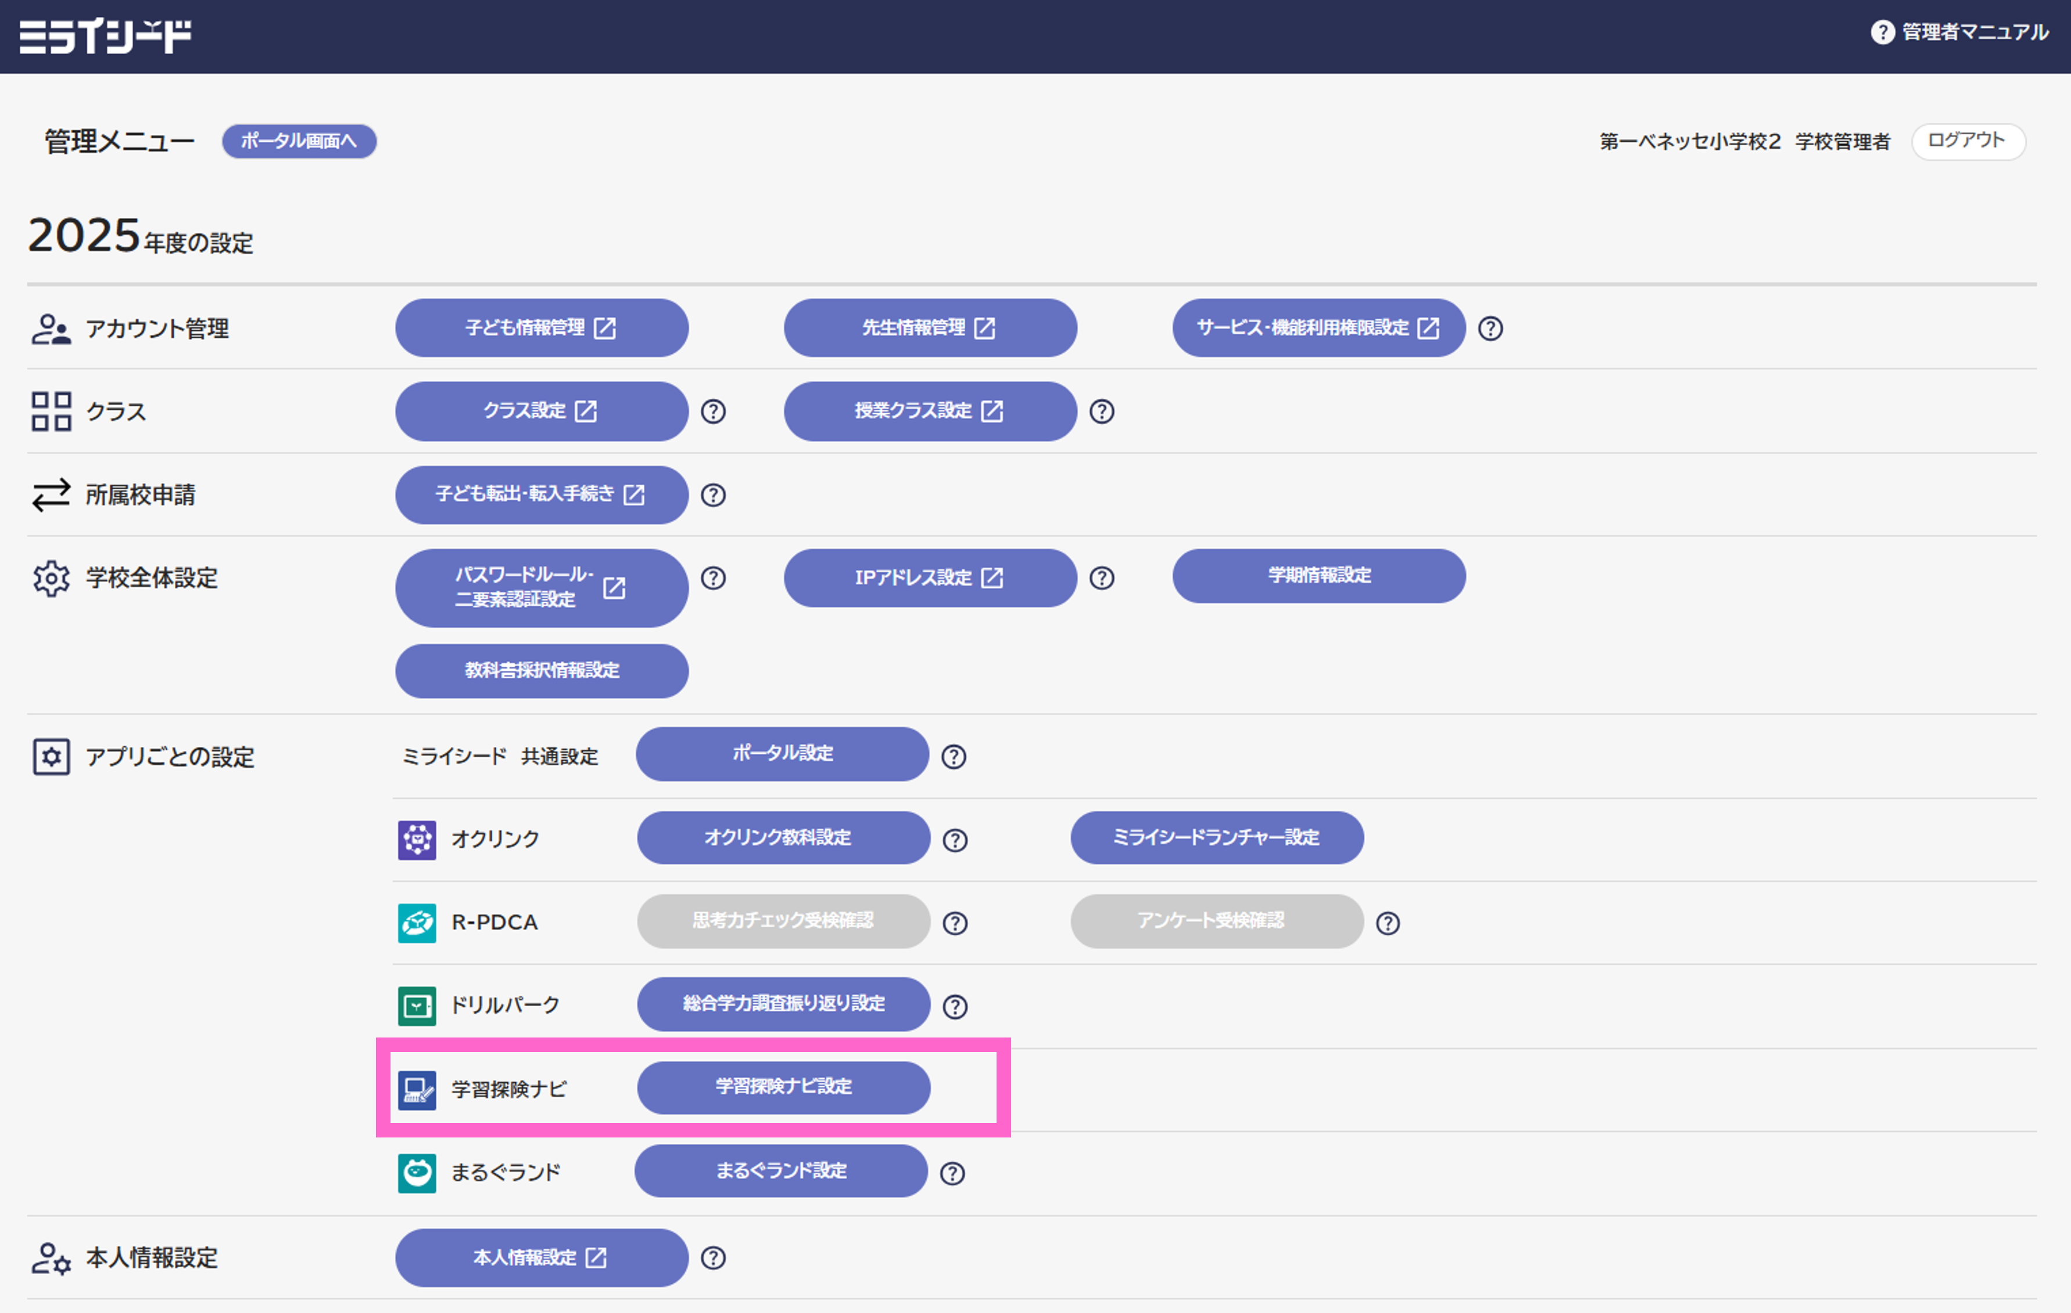The image size is (2071, 1313).
Task: Open 子ども情報管理 page
Action: coord(541,328)
